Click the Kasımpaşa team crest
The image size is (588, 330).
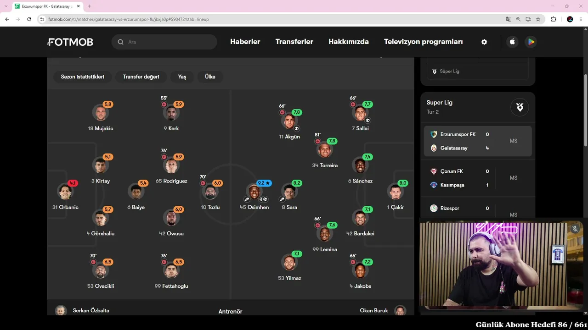(434, 185)
